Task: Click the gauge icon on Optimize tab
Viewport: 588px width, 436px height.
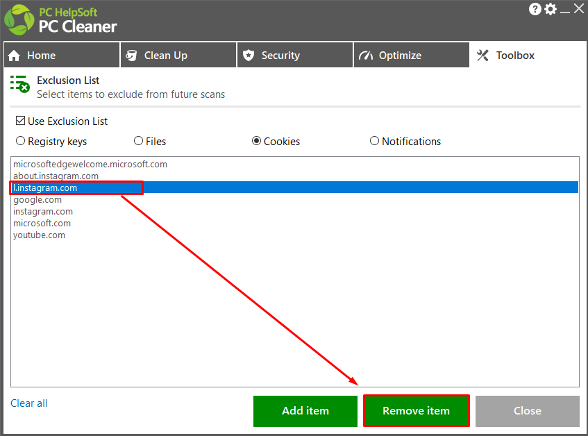Action: pyautogui.click(x=366, y=56)
